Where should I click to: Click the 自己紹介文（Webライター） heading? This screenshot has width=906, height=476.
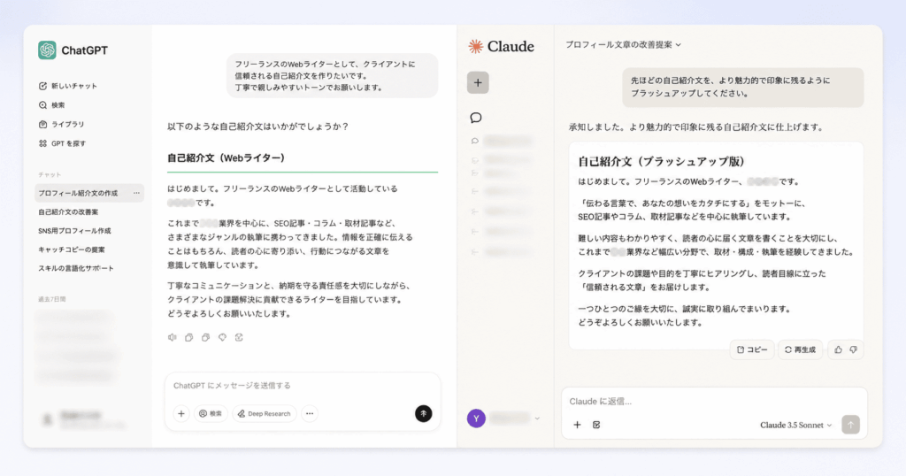coord(226,157)
